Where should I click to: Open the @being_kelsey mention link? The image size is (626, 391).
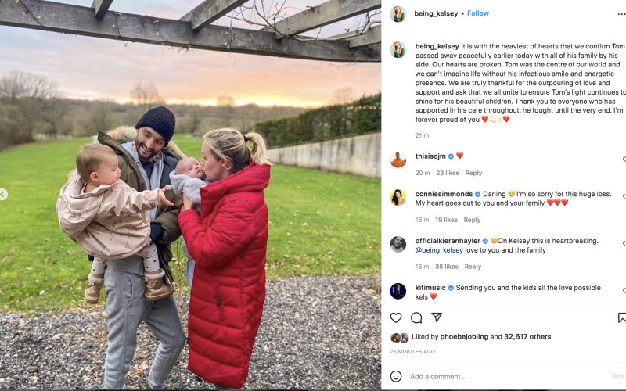(x=439, y=250)
